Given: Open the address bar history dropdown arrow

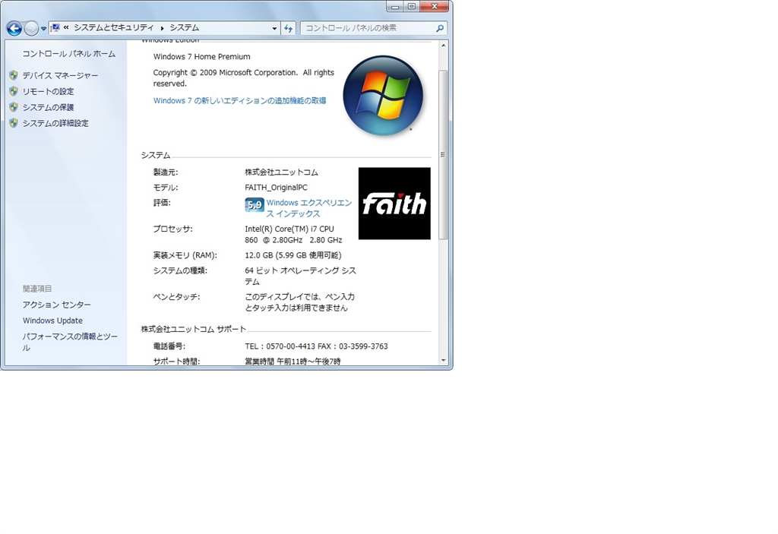Looking at the screenshot, I should [274, 28].
